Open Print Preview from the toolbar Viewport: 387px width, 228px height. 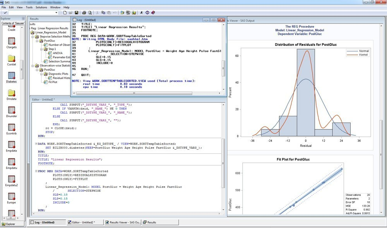90,13
